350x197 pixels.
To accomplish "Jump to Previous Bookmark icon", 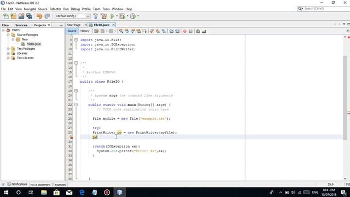I will (x=152, y=31).
